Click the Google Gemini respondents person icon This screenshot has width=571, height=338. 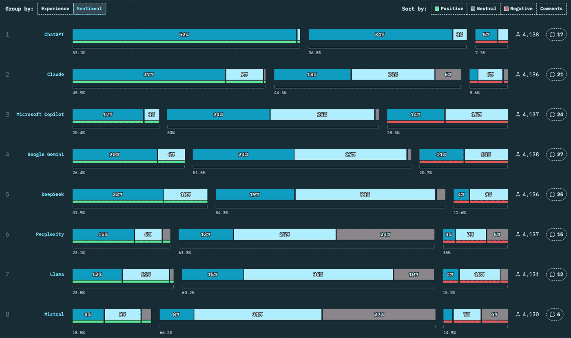point(518,155)
